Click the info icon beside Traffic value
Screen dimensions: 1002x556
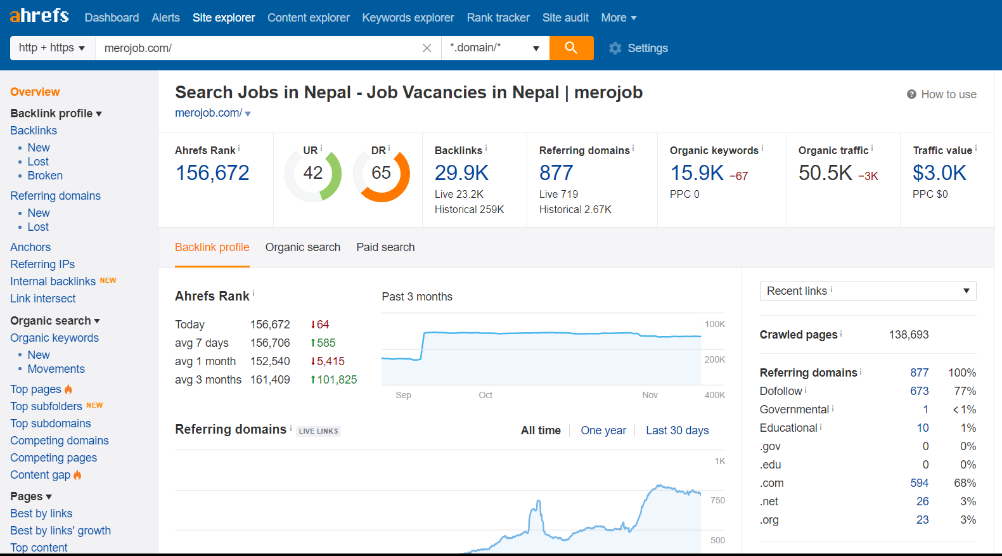coord(976,148)
